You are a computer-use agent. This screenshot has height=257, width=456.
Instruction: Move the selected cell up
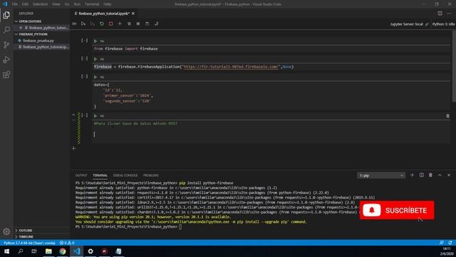[x=73, y=115]
